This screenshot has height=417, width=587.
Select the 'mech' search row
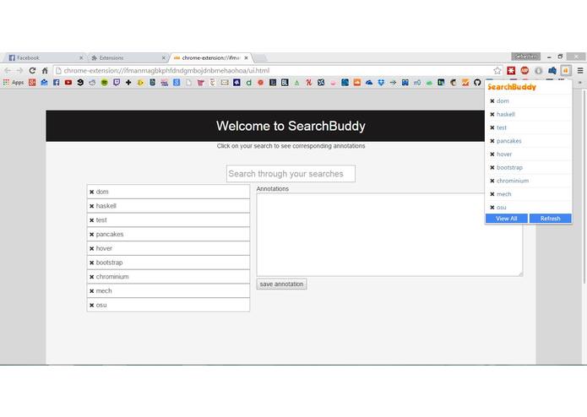[168, 291]
